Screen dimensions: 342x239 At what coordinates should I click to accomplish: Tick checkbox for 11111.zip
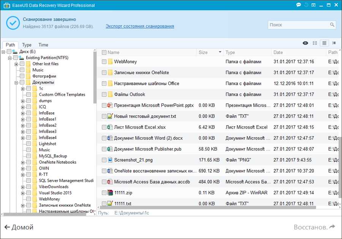click(104, 193)
